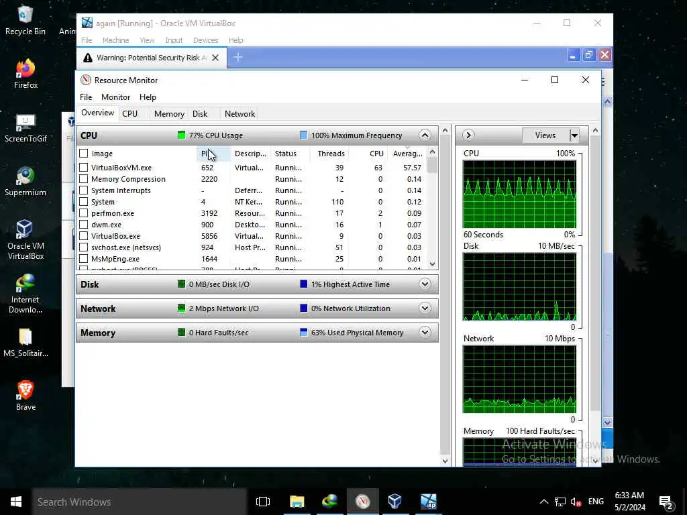
Task: Open the Monitor menu
Action: pyautogui.click(x=115, y=97)
